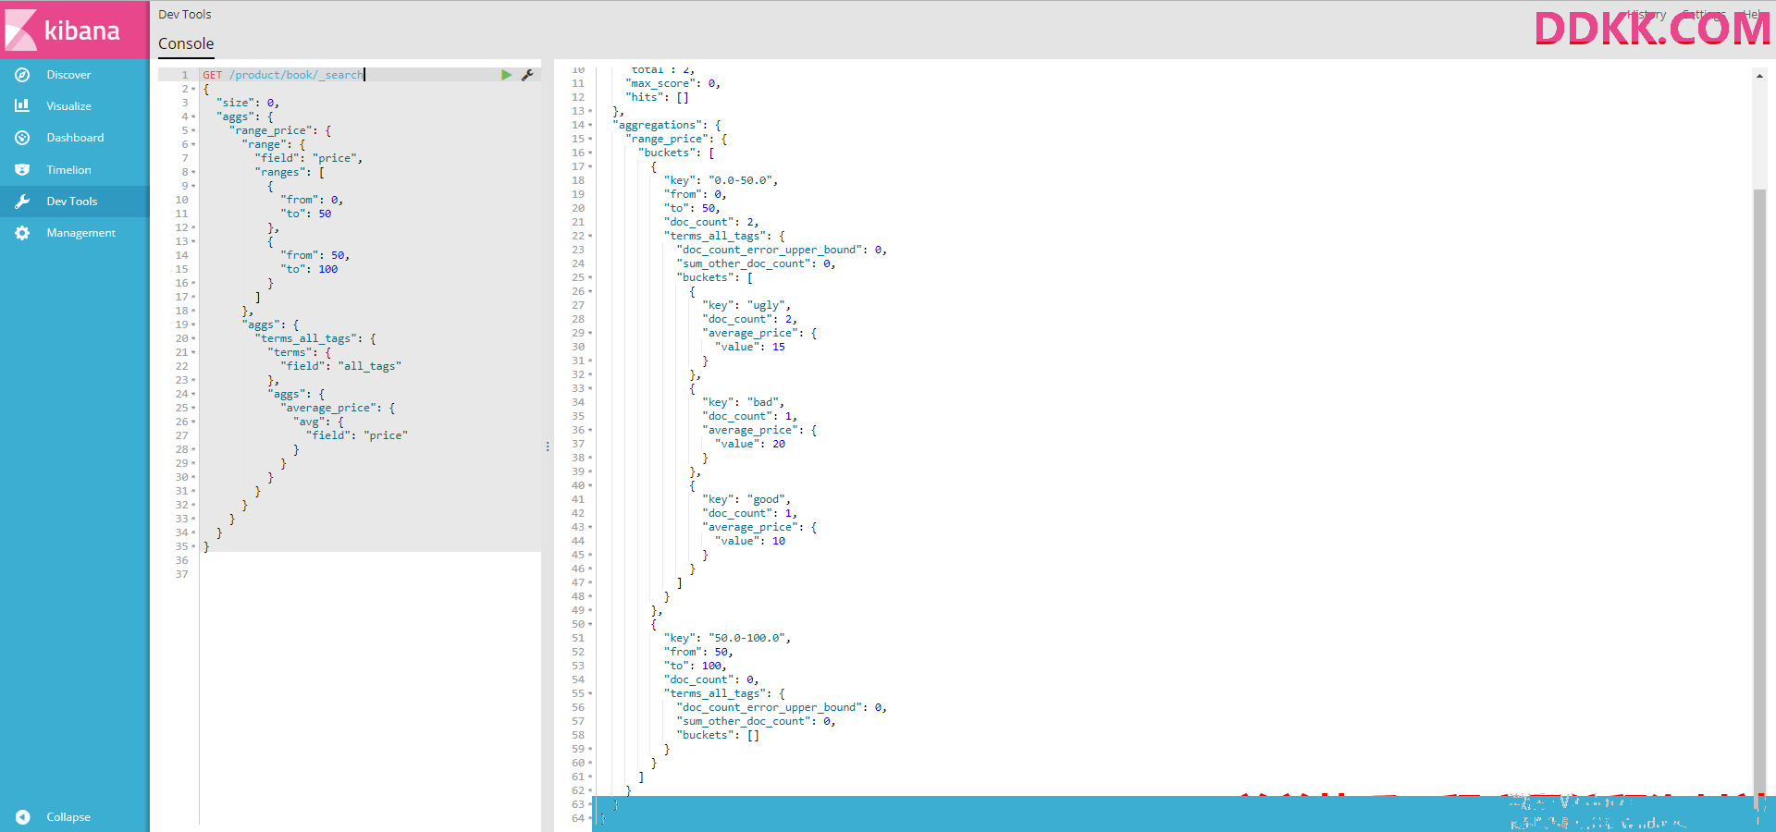Click "value": 15 in response
The image size is (1776, 832).
tap(750, 347)
